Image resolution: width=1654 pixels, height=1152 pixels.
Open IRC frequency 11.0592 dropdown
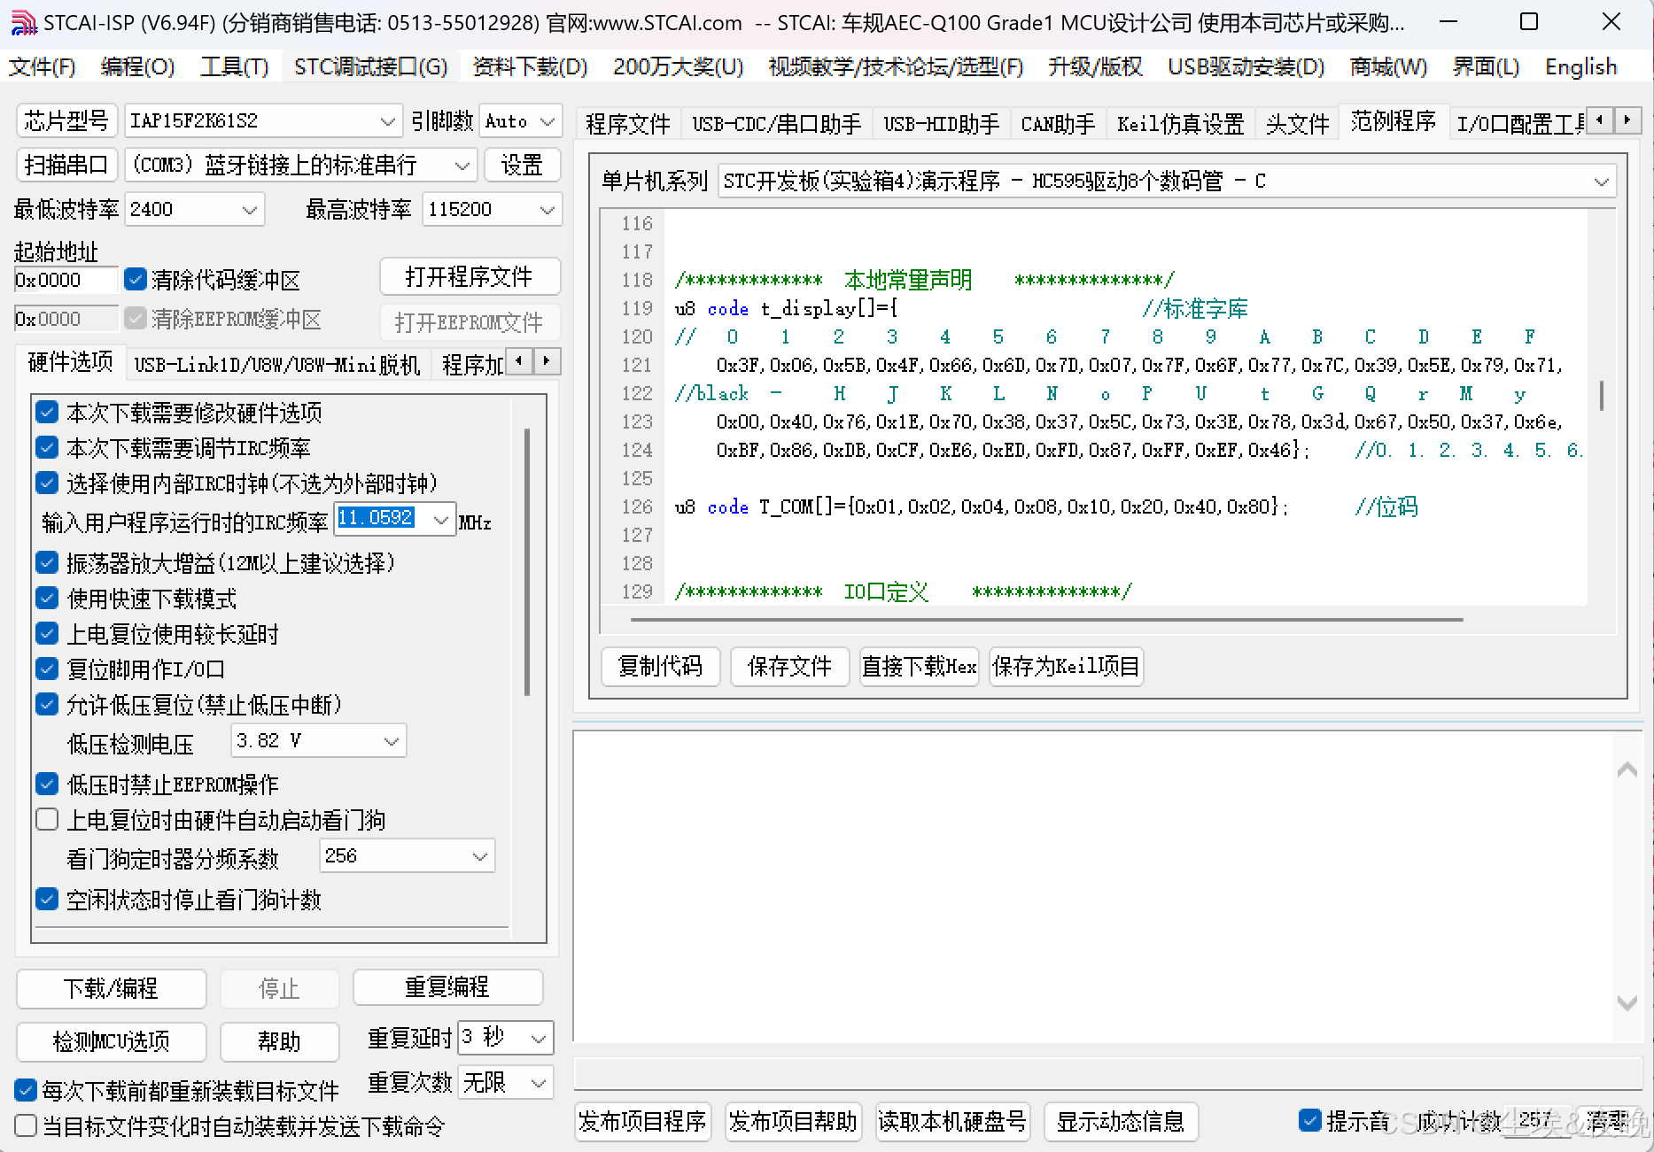pyautogui.click(x=395, y=520)
